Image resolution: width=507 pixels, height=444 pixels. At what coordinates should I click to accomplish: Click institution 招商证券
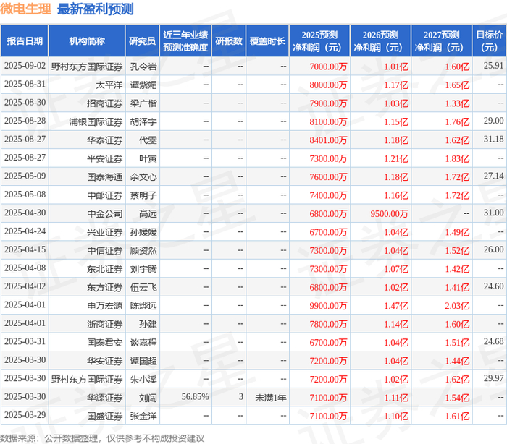pos(104,103)
